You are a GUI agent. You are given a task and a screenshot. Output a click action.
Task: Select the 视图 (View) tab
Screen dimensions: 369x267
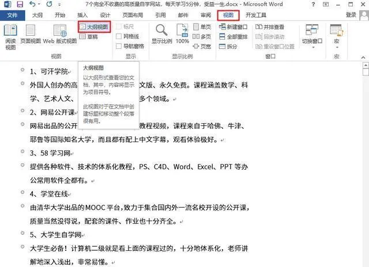coord(228,16)
